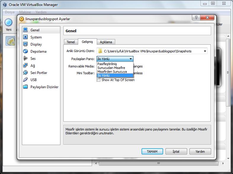Switch to the Açıklama tab
The width and height of the screenshot is (233, 174).
pyautogui.click(x=106, y=42)
